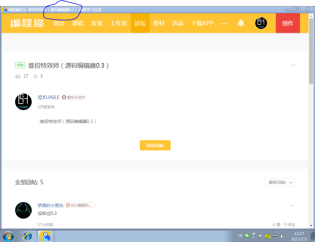Open the network tray icon
The image size is (315, 242).
click(x=275, y=236)
